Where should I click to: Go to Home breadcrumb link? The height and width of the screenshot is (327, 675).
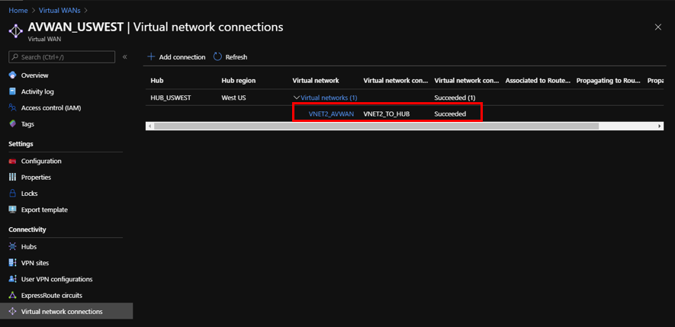pos(18,9)
